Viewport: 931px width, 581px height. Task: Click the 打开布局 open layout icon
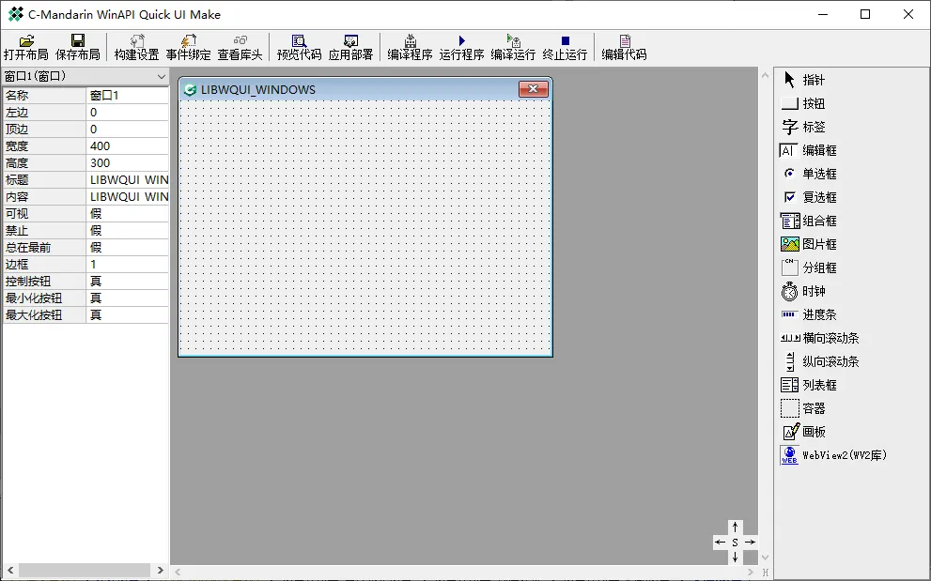(26, 41)
